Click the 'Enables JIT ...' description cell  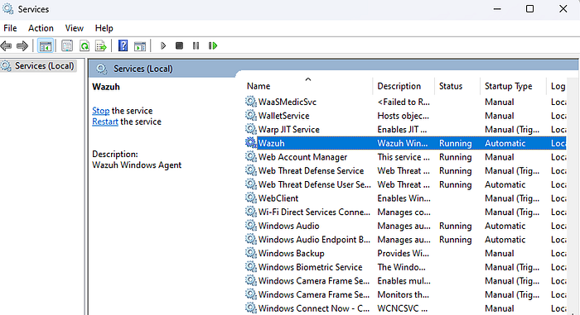[402, 129]
